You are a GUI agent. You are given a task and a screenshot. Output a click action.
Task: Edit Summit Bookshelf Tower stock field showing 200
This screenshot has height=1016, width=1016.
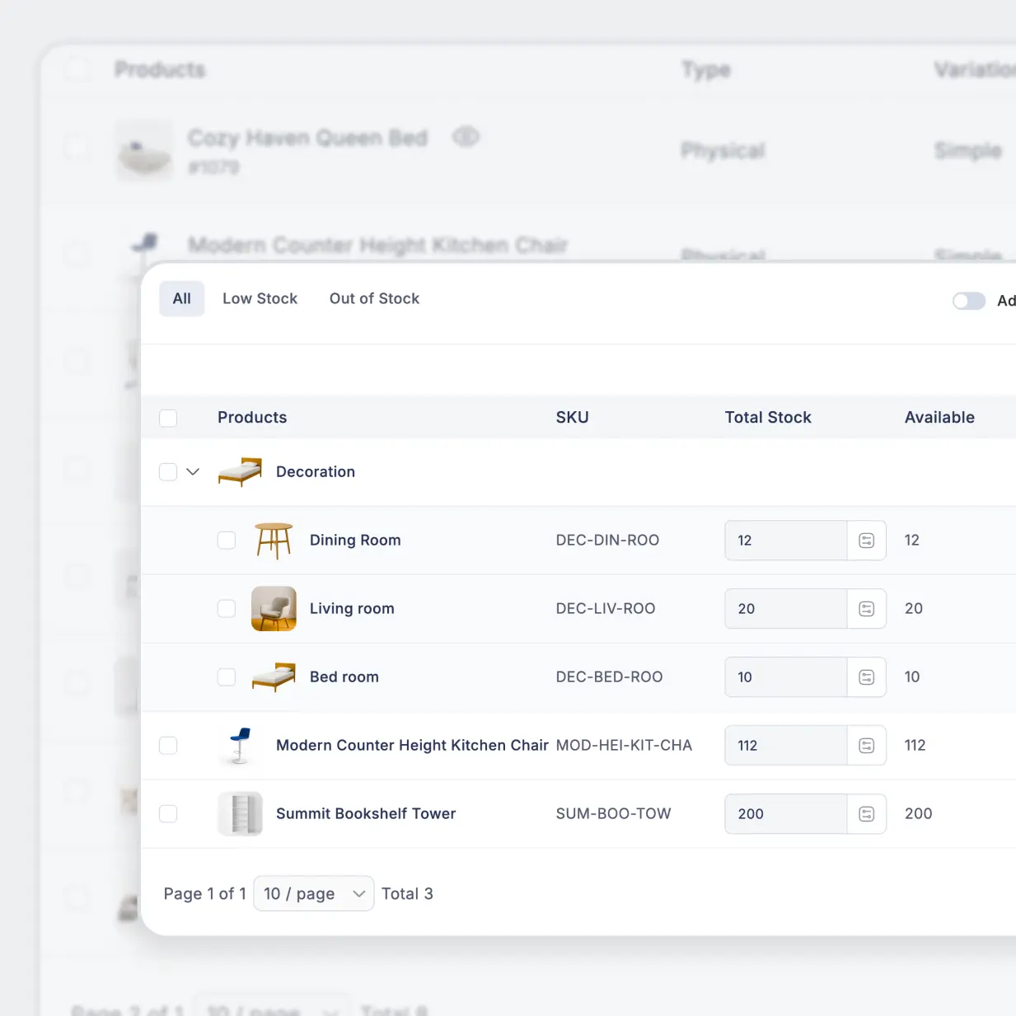(786, 814)
